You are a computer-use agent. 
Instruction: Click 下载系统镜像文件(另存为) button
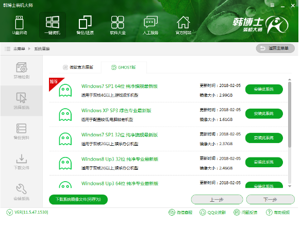pyautogui.click(x=78, y=199)
